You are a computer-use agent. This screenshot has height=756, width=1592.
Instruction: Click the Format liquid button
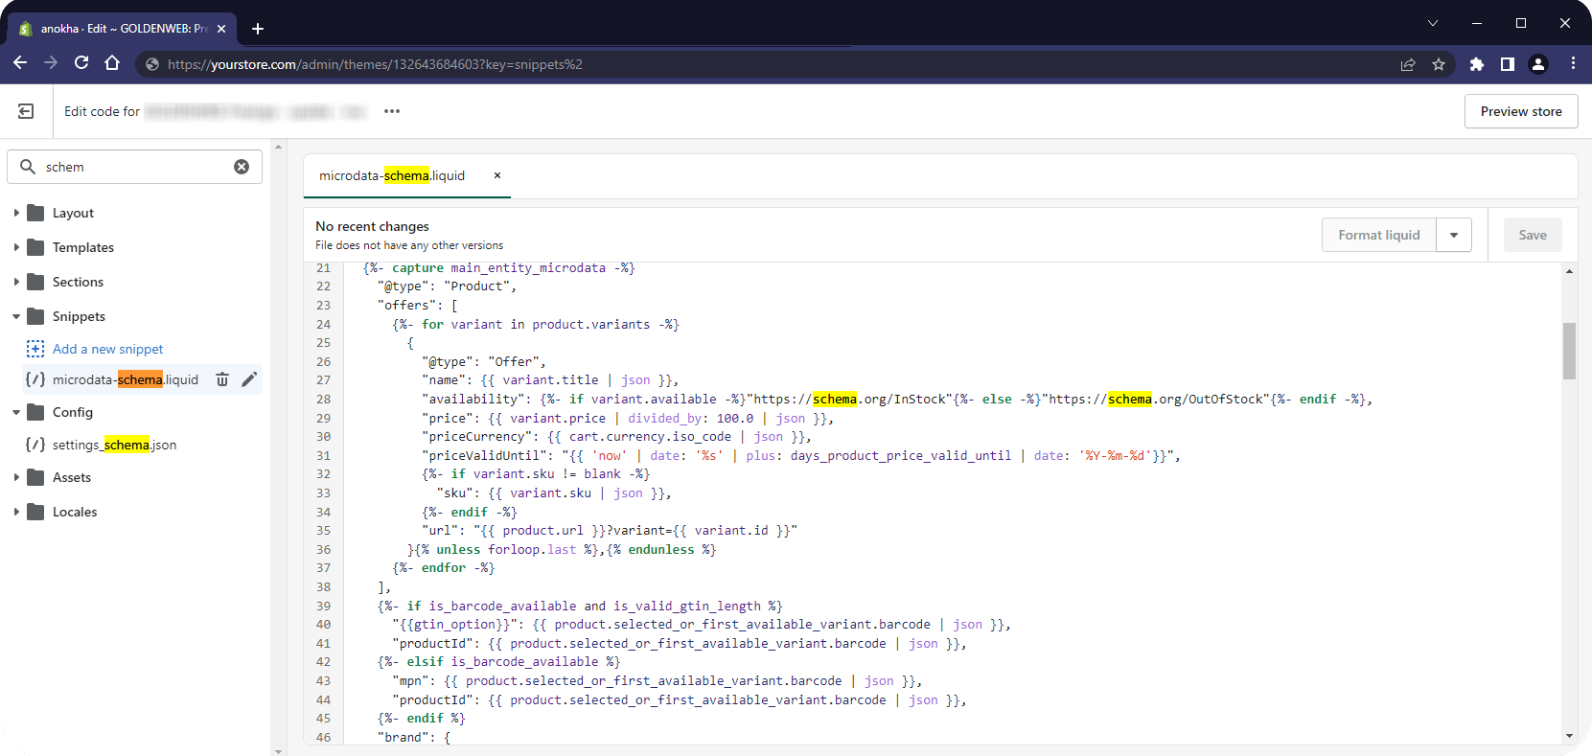pyautogui.click(x=1379, y=235)
